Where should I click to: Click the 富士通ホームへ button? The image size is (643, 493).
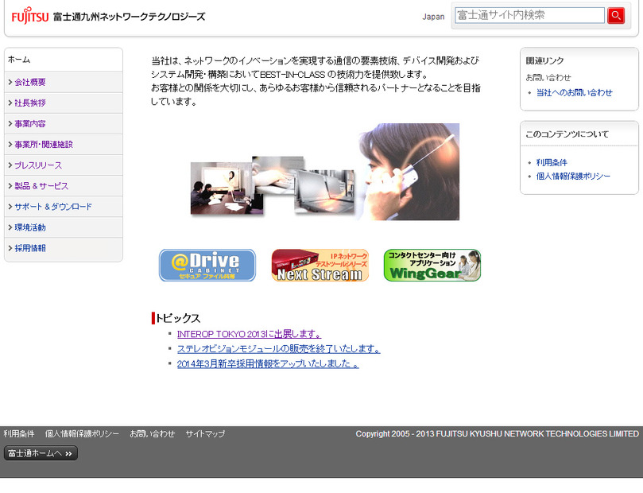(41, 453)
